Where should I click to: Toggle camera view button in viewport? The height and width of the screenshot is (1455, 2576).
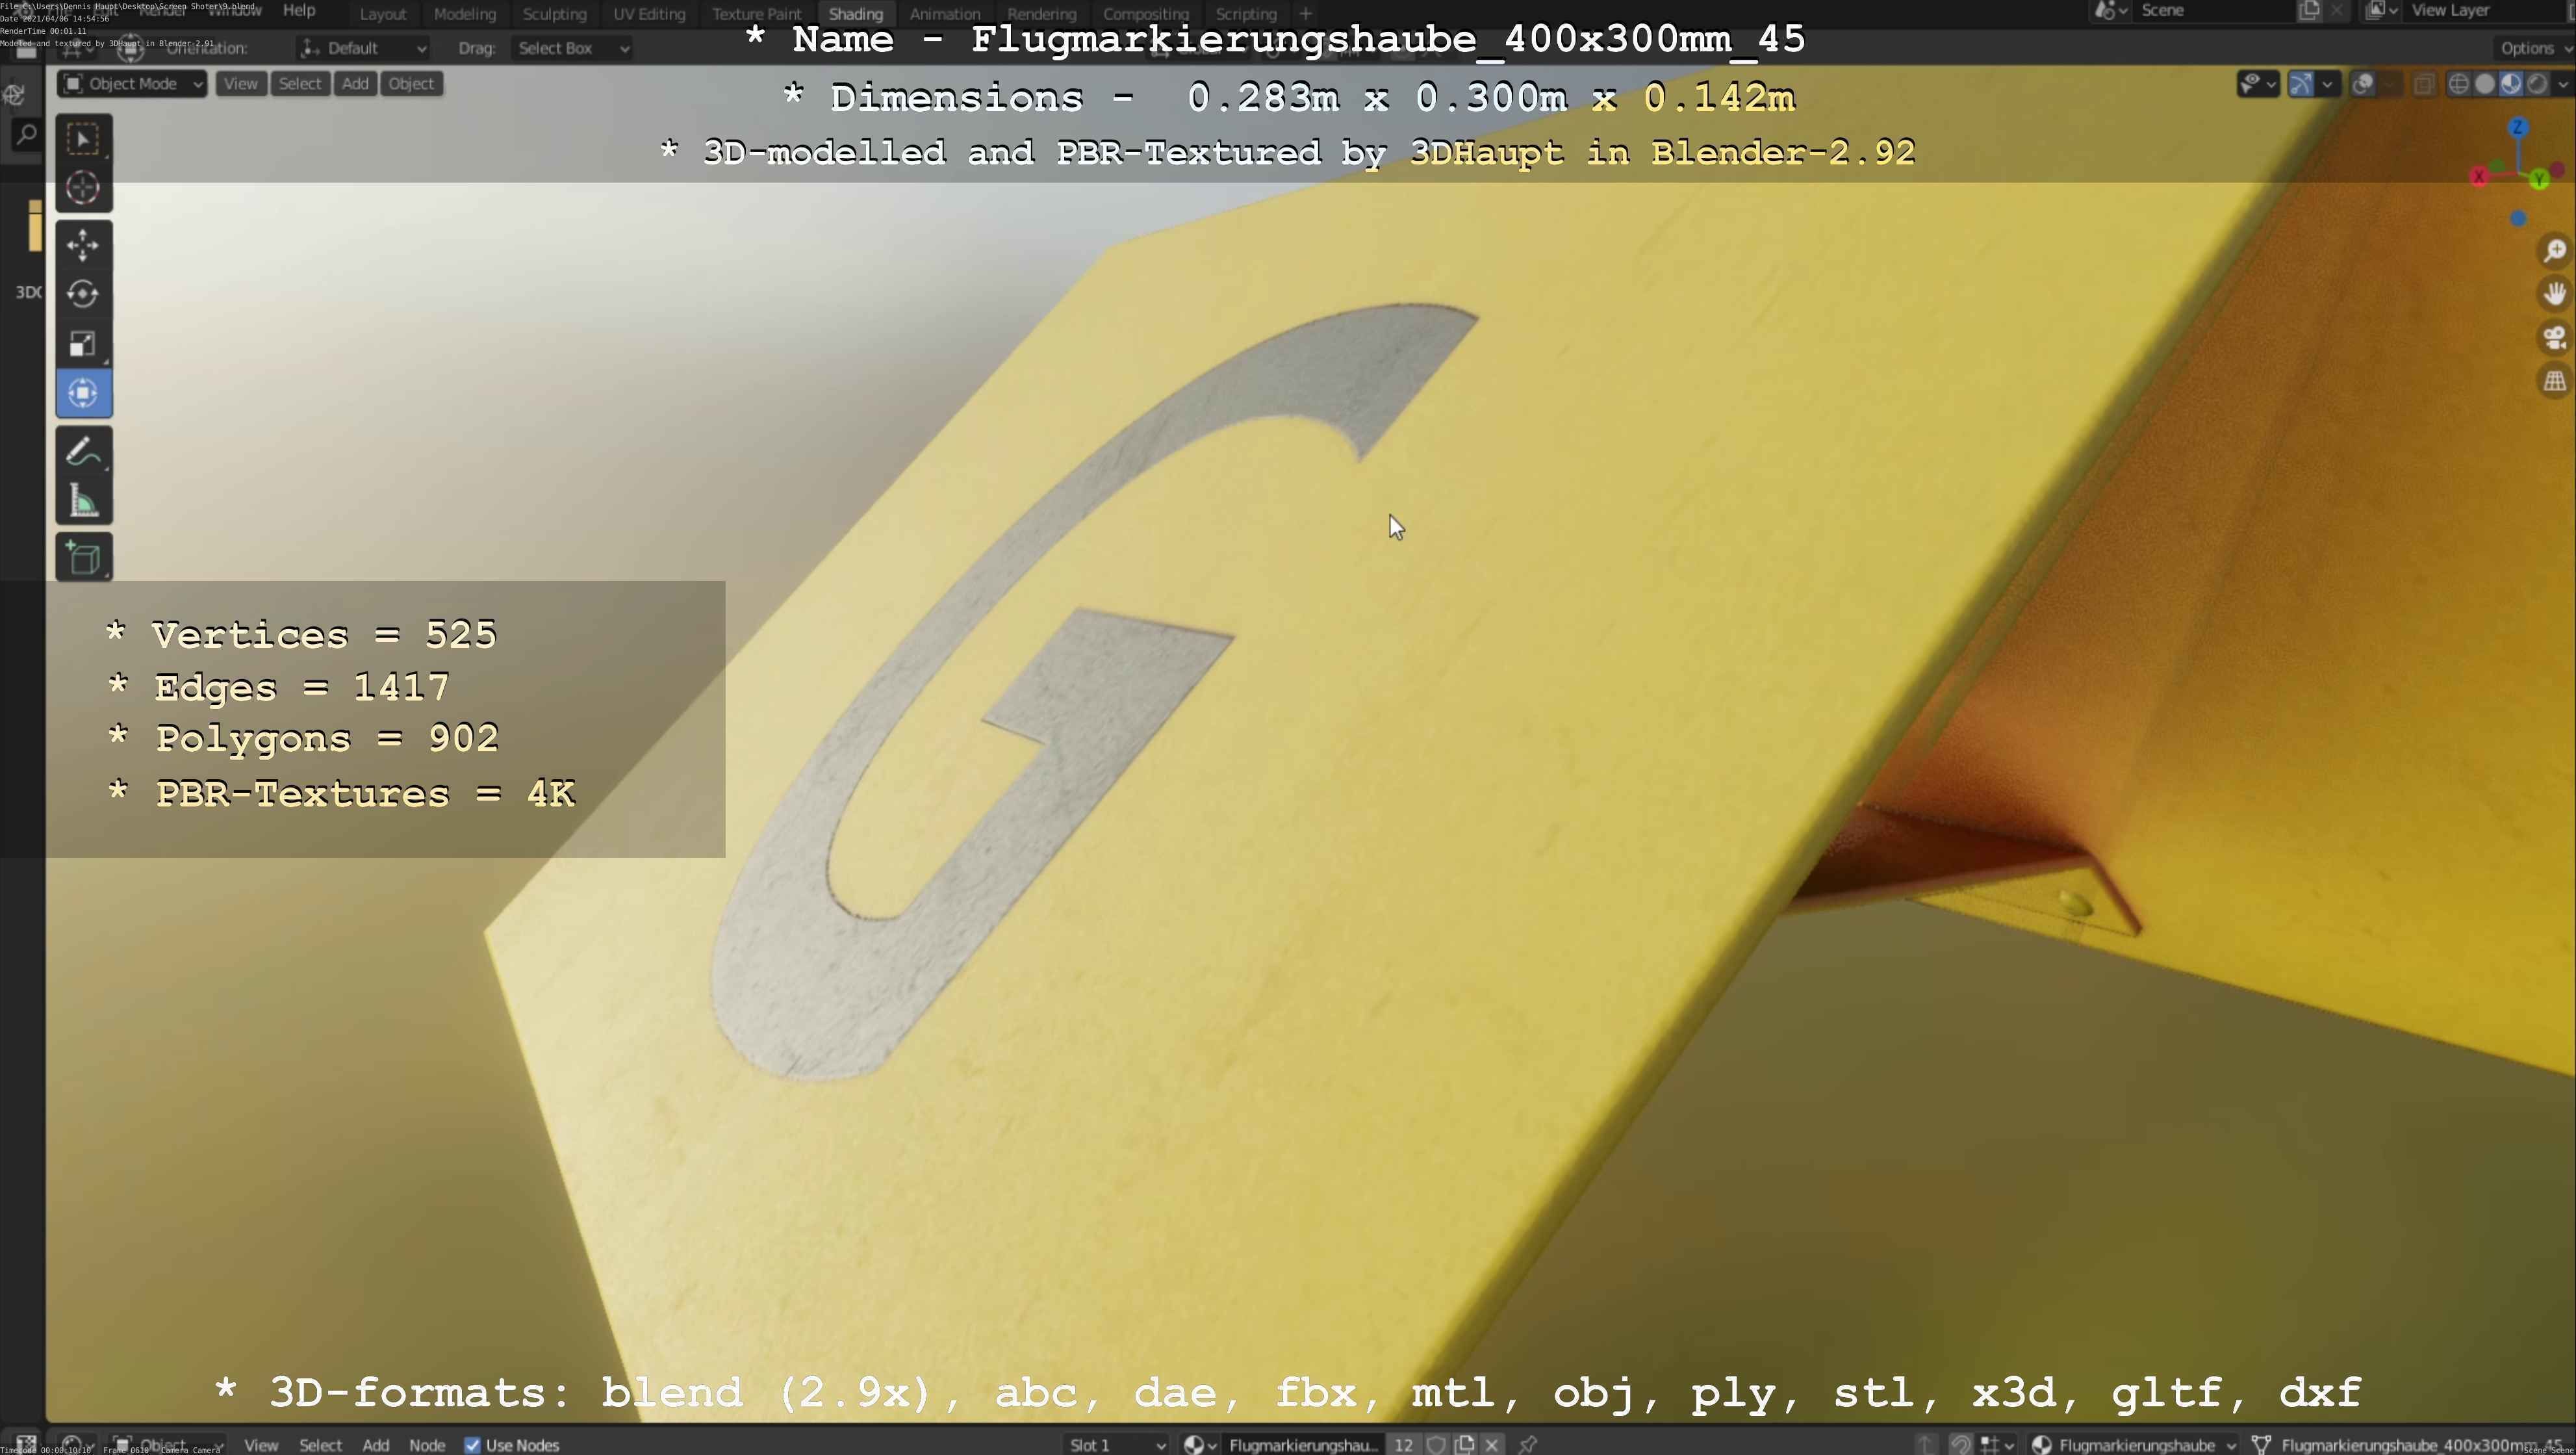point(2554,338)
